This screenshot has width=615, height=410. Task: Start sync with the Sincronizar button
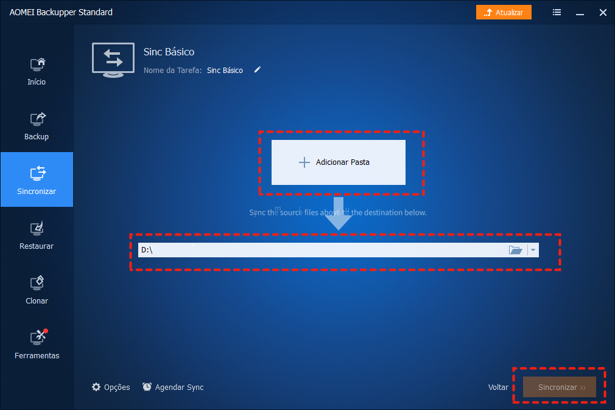pos(560,387)
